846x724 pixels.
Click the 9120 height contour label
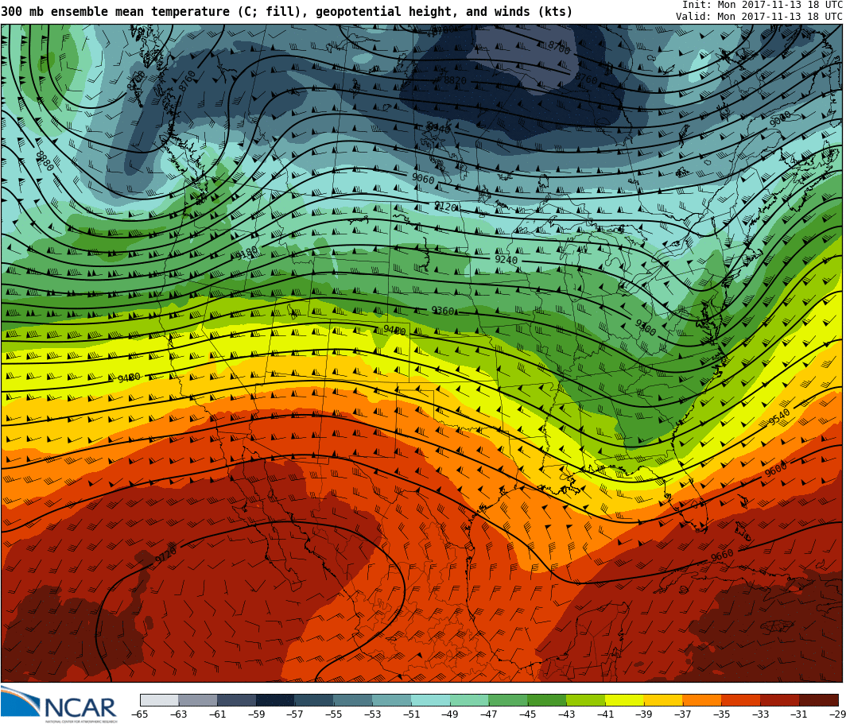(446, 207)
